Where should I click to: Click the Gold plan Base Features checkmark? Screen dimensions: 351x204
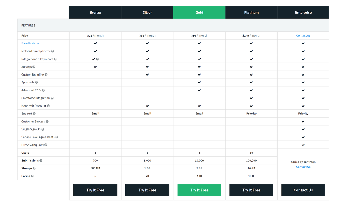point(199,43)
